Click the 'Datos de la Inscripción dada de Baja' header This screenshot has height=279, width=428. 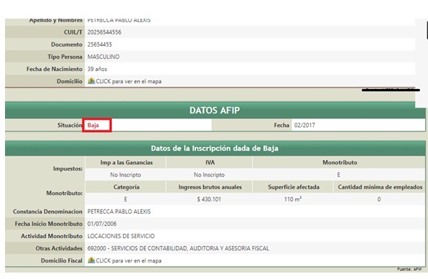pos(215,148)
